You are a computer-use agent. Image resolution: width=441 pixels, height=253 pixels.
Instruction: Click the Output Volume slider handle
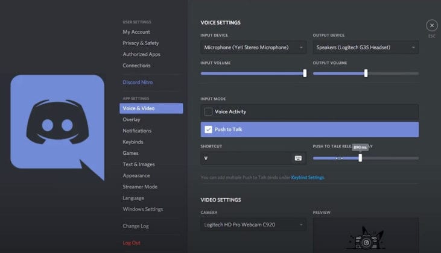point(366,73)
